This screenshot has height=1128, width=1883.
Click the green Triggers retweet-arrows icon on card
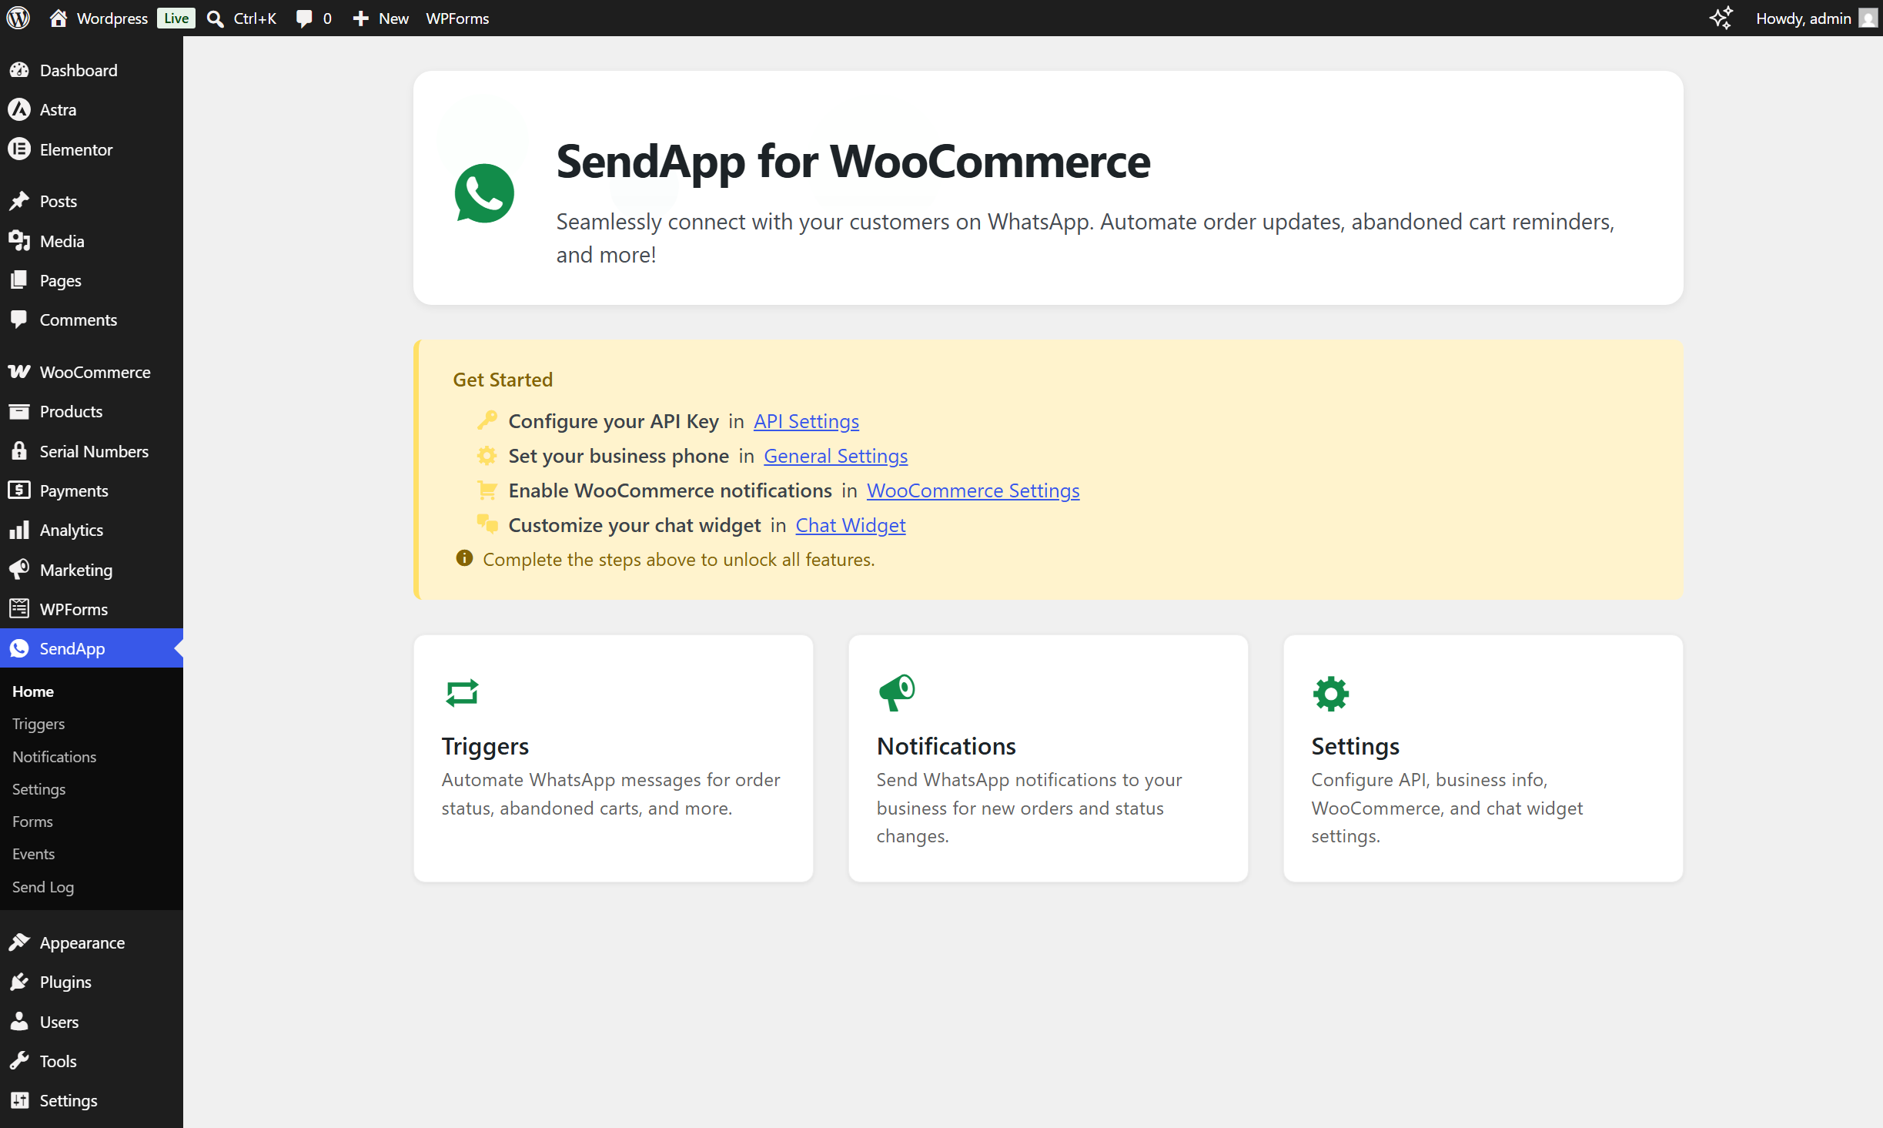462,693
